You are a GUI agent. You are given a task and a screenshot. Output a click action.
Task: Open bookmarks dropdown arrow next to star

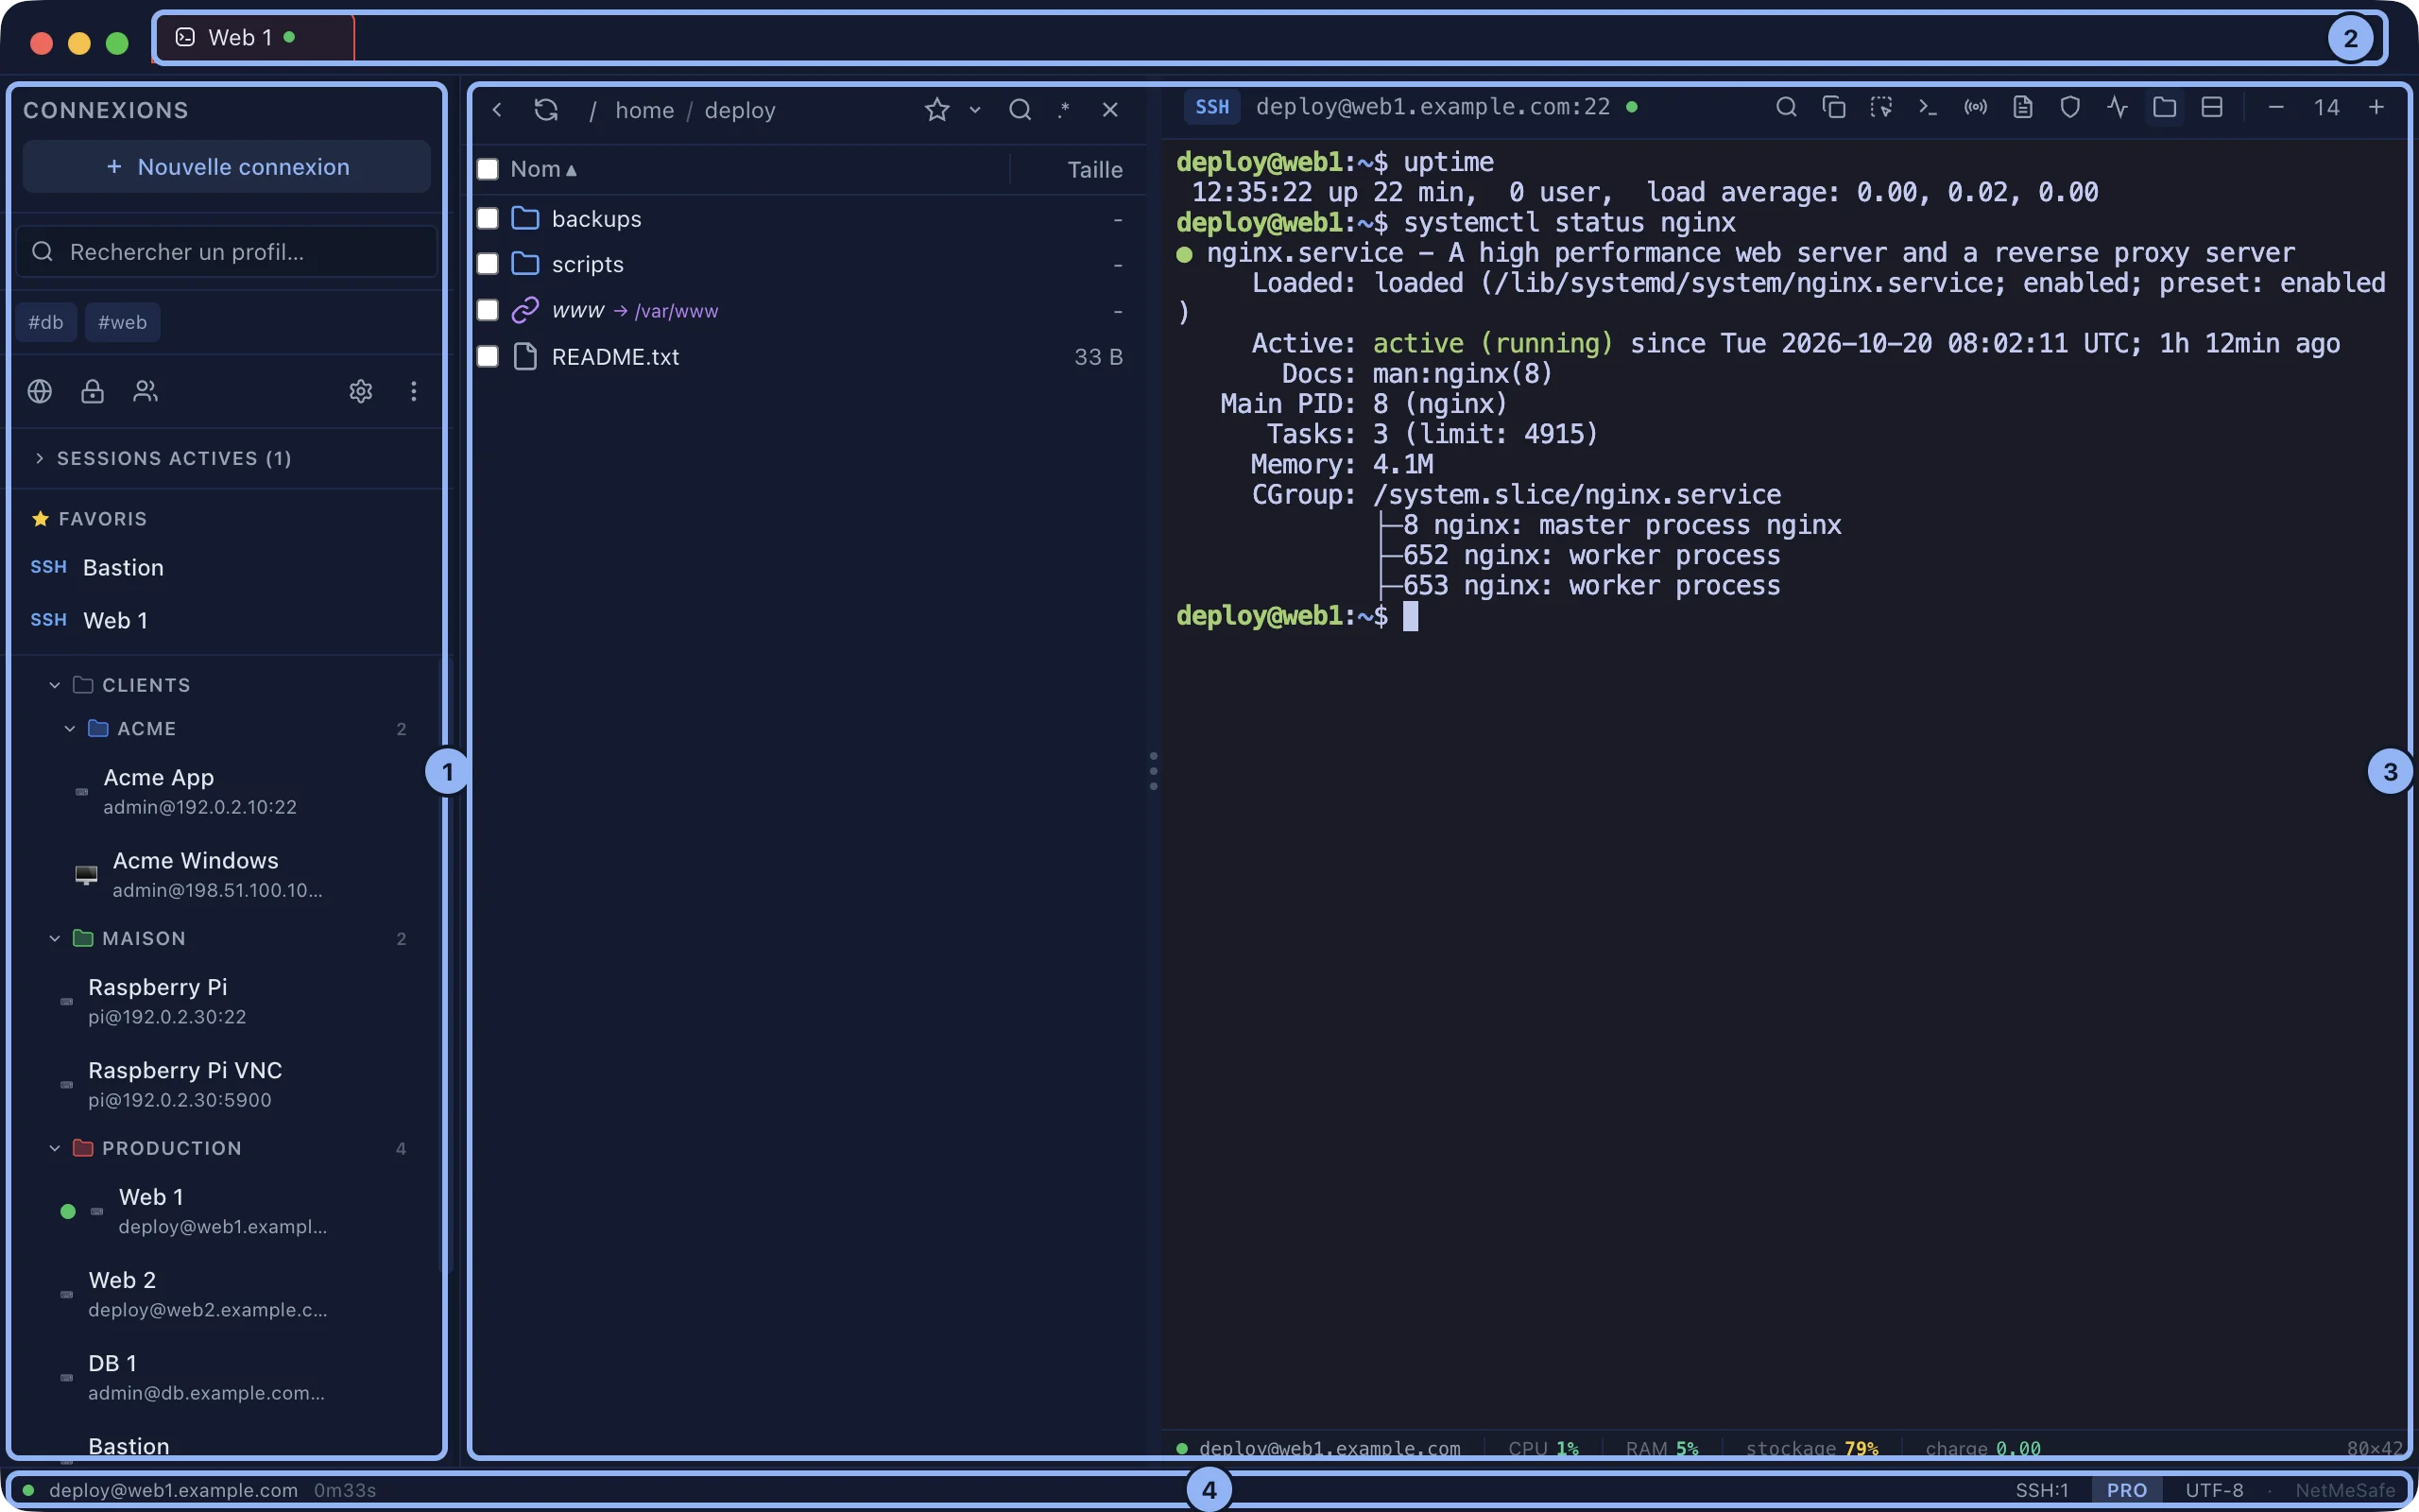pyautogui.click(x=974, y=110)
